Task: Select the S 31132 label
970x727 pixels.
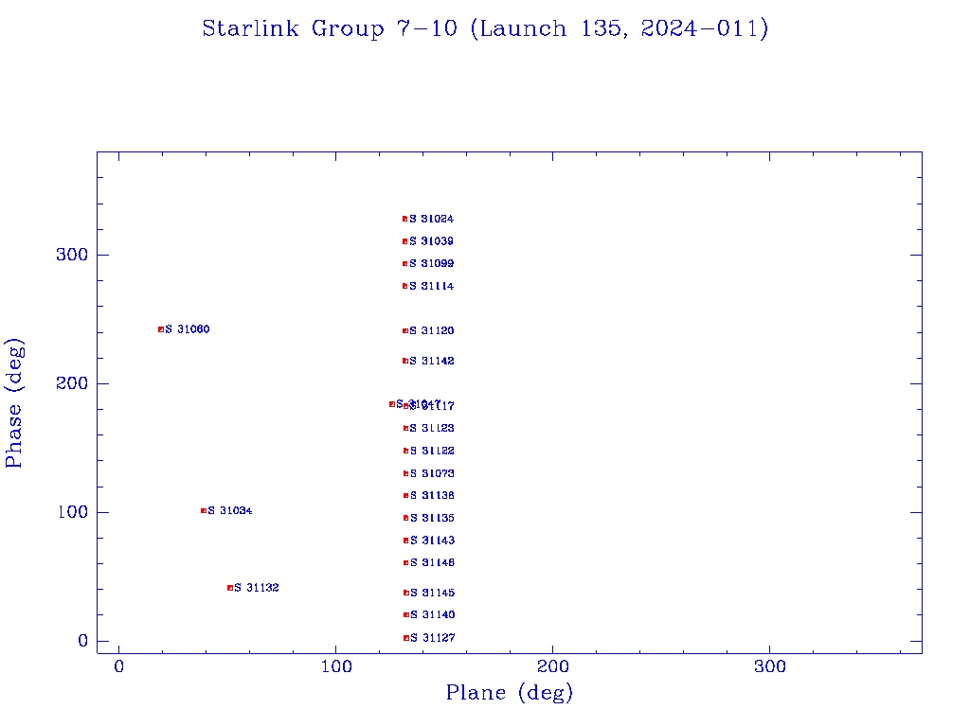Action: click(257, 588)
